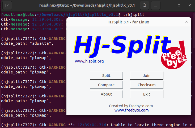This screenshot has height=128, width=195.
Task: Click the 'Created by Freebyte.com' text
Action: tap(131, 106)
